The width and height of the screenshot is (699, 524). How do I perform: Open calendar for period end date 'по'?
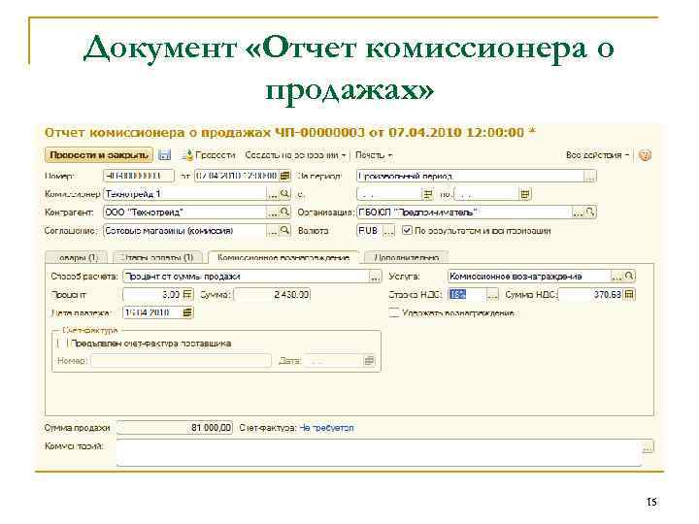coord(525,194)
